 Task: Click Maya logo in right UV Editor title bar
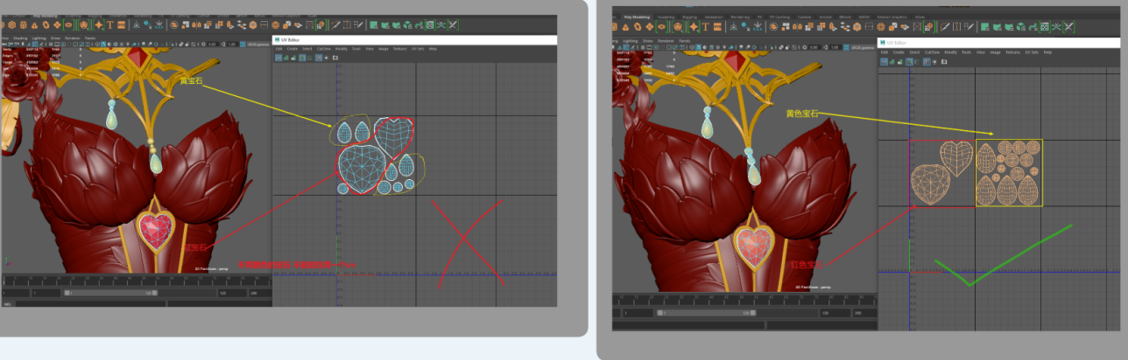pos(883,42)
